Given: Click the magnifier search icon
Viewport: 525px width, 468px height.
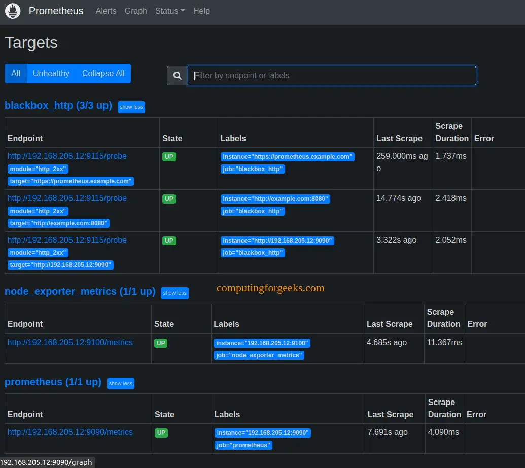Looking at the screenshot, I should 177,76.
